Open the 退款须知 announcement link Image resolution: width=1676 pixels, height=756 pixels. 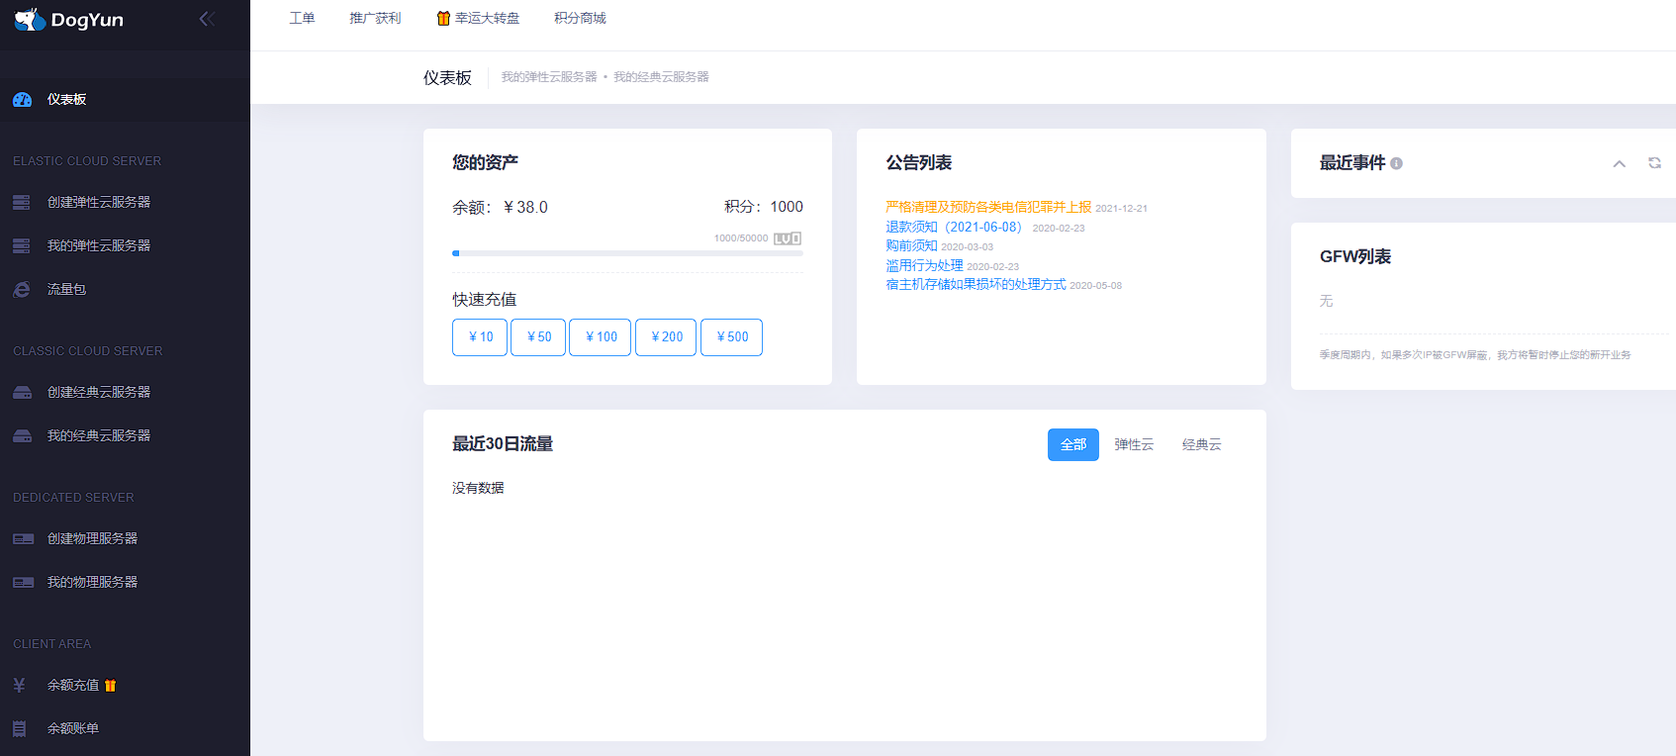953,228
